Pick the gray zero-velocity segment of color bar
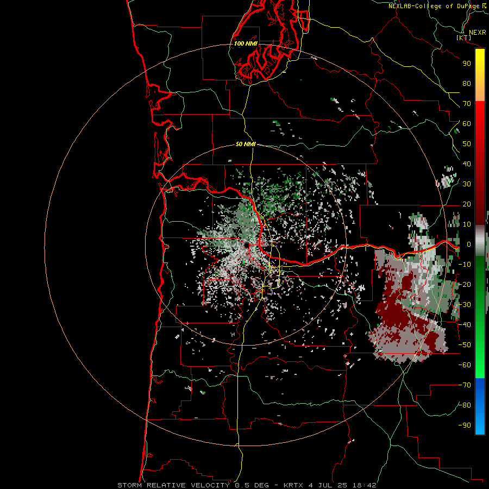Image resolution: width=489 pixels, height=489 pixels. coord(480,241)
